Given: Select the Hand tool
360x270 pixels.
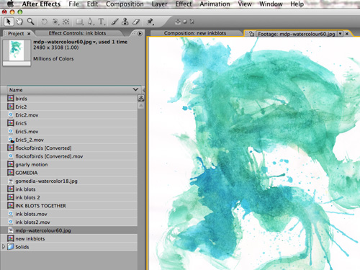Looking at the screenshot, I should click(19, 22).
